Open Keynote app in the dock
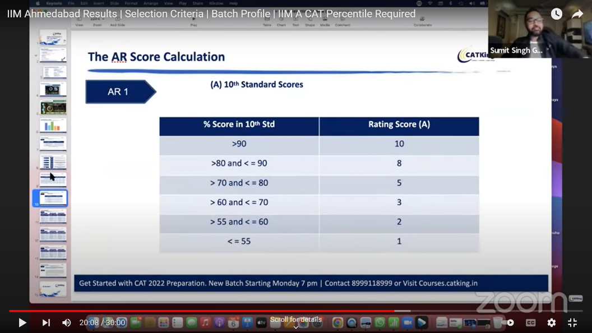This screenshot has height=333, width=592. click(x=247, y=322)
